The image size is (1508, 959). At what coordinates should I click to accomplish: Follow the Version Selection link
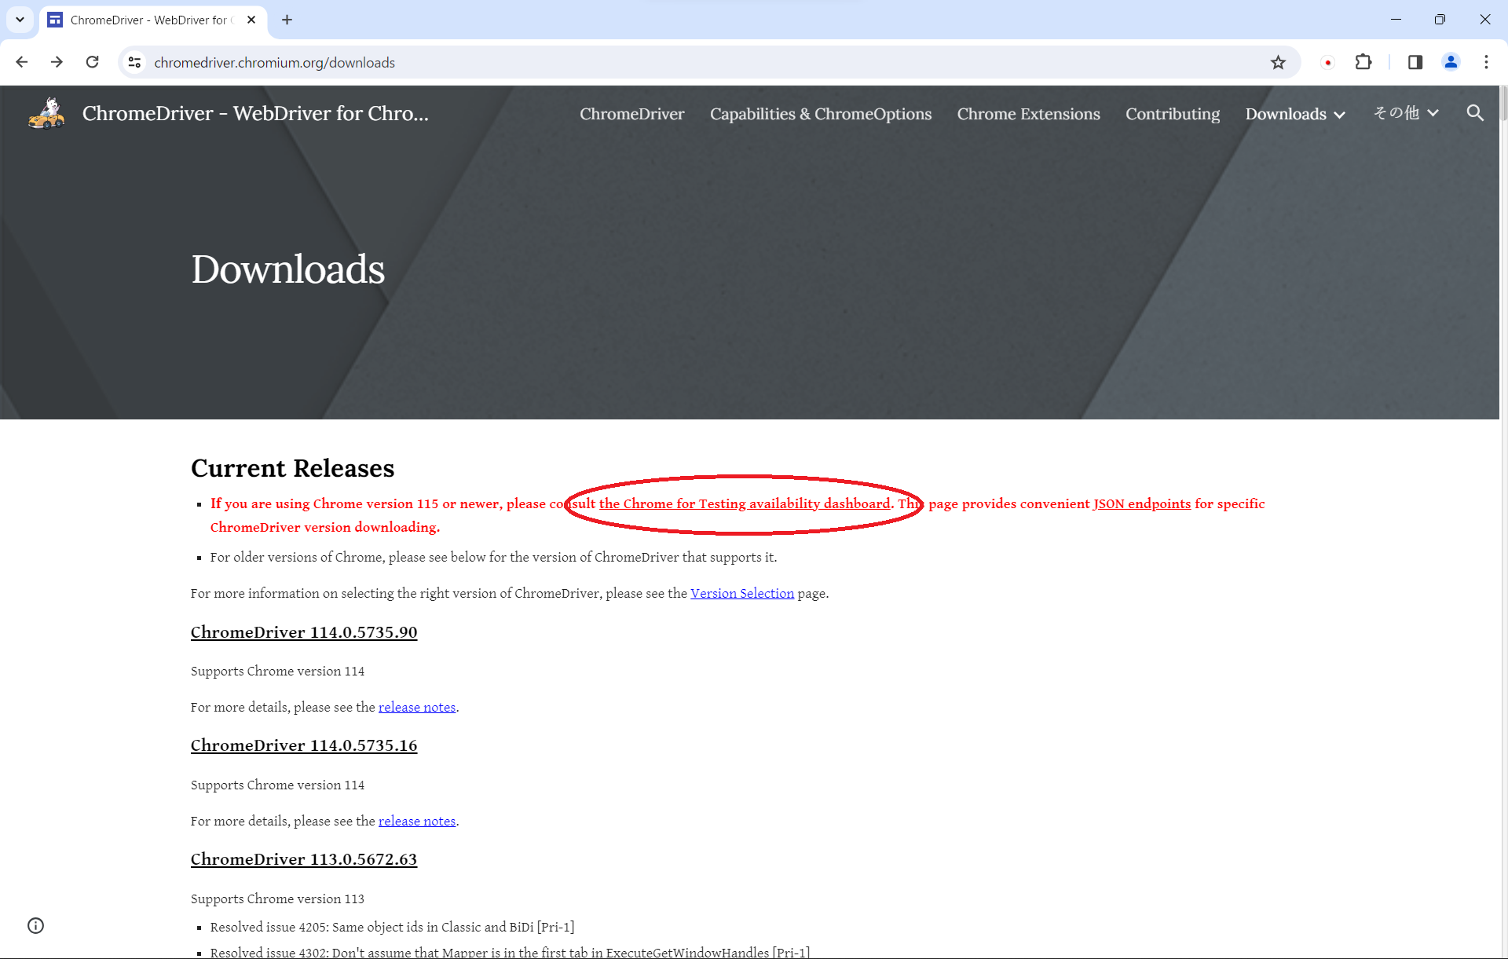pyautogui.click(x=741, y=593)
